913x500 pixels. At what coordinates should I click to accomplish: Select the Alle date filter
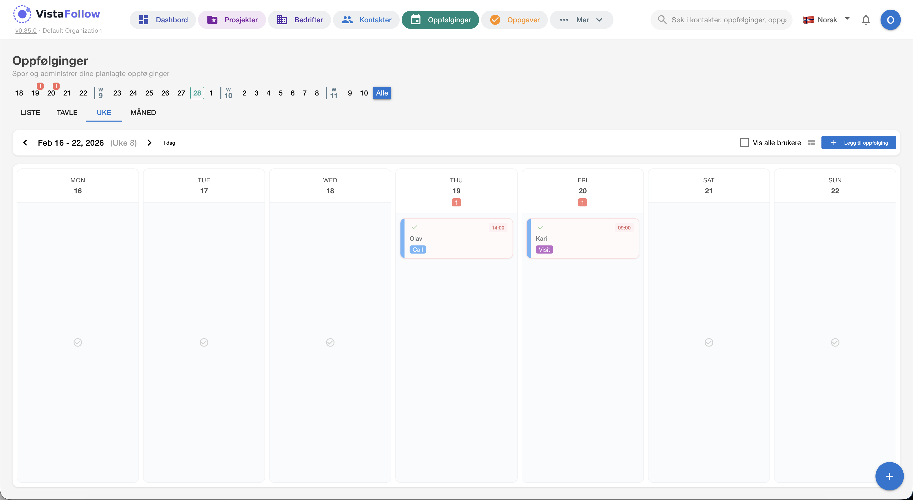coord(382,93)
